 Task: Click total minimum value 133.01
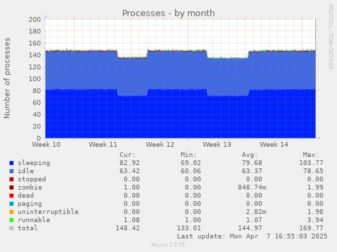click(189, 228)
